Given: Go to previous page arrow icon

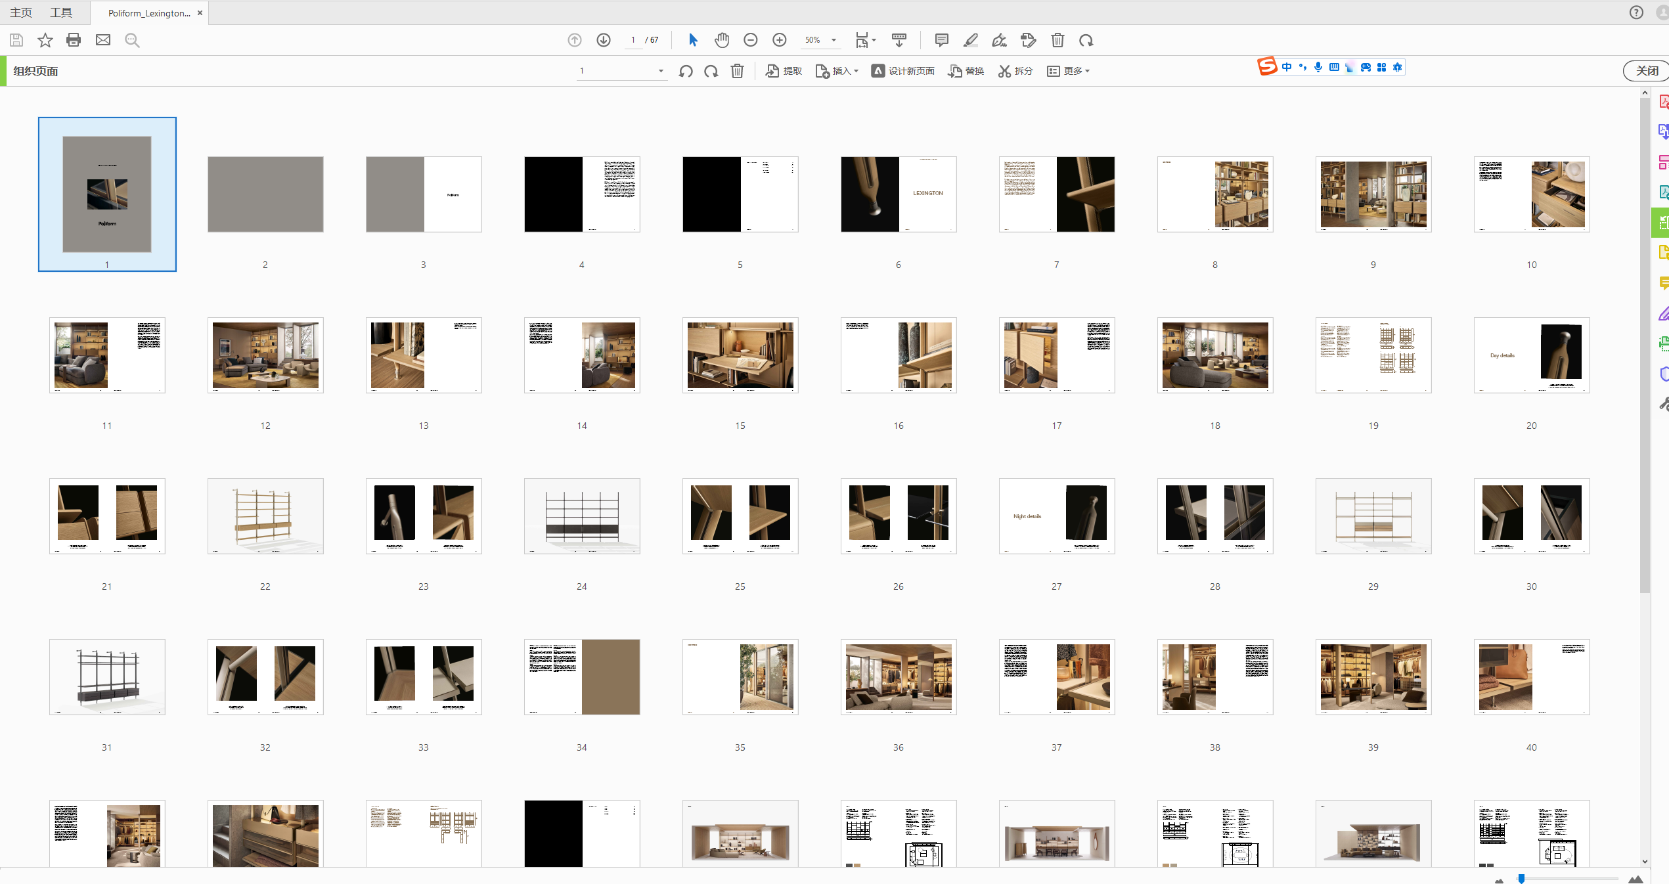Looking at the screenshot, I should point(575,40).
